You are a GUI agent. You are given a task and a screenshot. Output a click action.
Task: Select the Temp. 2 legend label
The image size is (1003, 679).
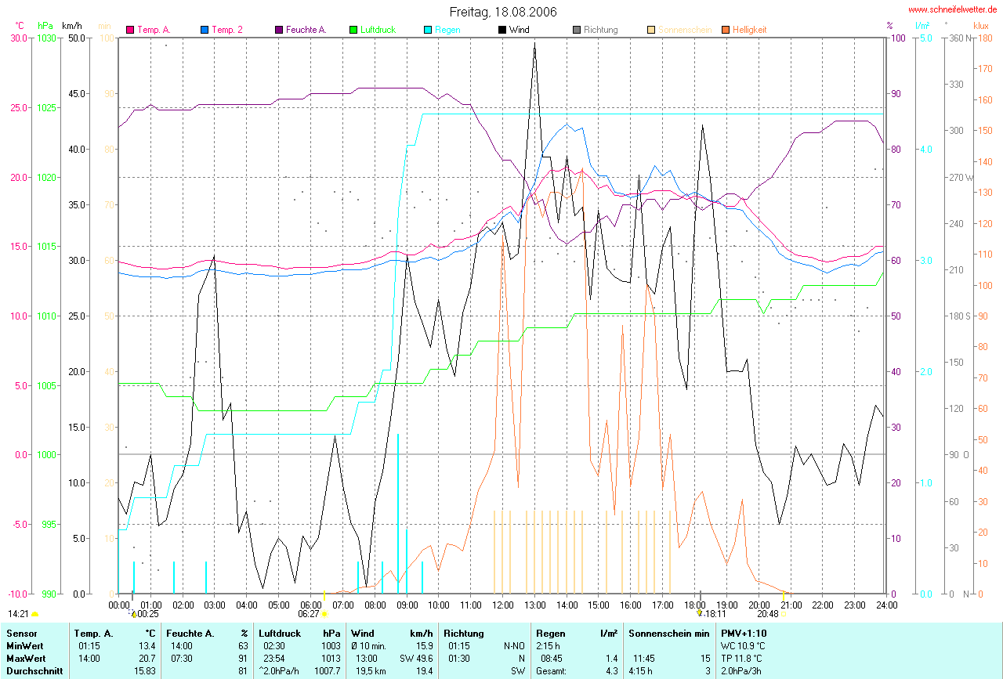click(x=227, y=30)
